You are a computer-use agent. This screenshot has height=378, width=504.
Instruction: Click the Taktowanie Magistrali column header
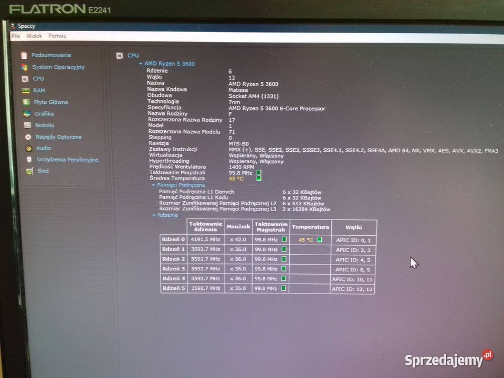(x=271, y=227)
